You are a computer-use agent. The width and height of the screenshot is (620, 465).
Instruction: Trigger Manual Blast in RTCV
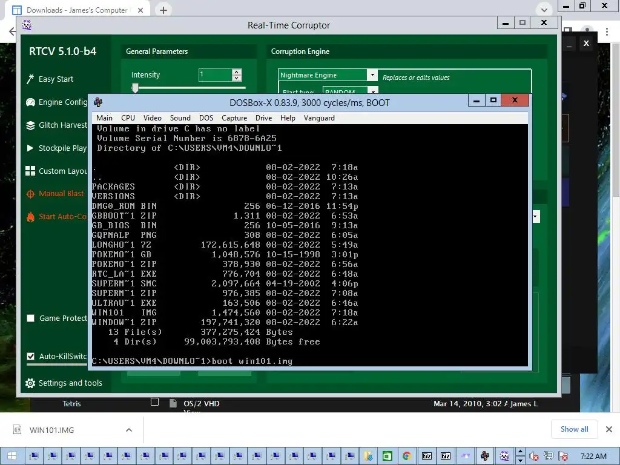pyautogui.click(x=55, y=194)
